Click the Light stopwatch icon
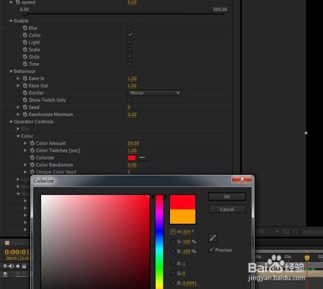 click(25, 43)
